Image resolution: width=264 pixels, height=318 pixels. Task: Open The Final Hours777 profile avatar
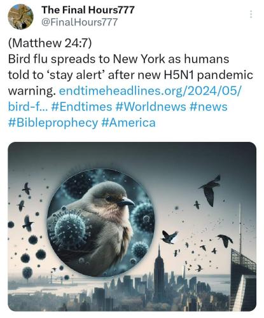point(20,17)
